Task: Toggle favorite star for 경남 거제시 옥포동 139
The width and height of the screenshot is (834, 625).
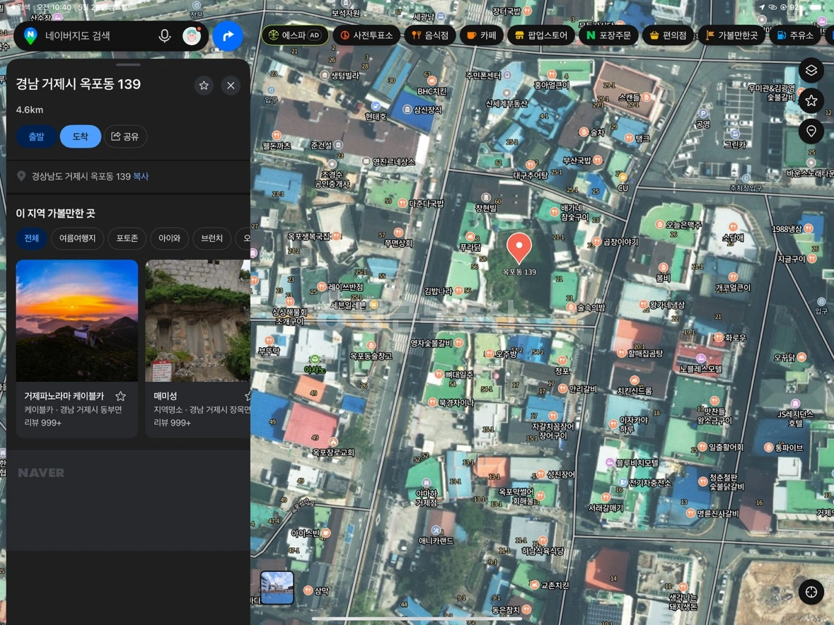Action: pyautogui.click(x=204, y=86)
